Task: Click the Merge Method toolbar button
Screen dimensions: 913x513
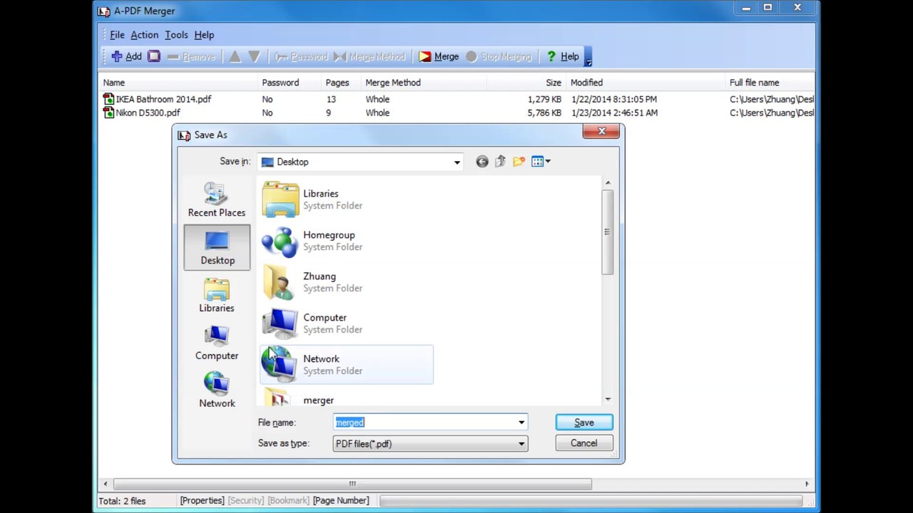Action: coord(369,56)
